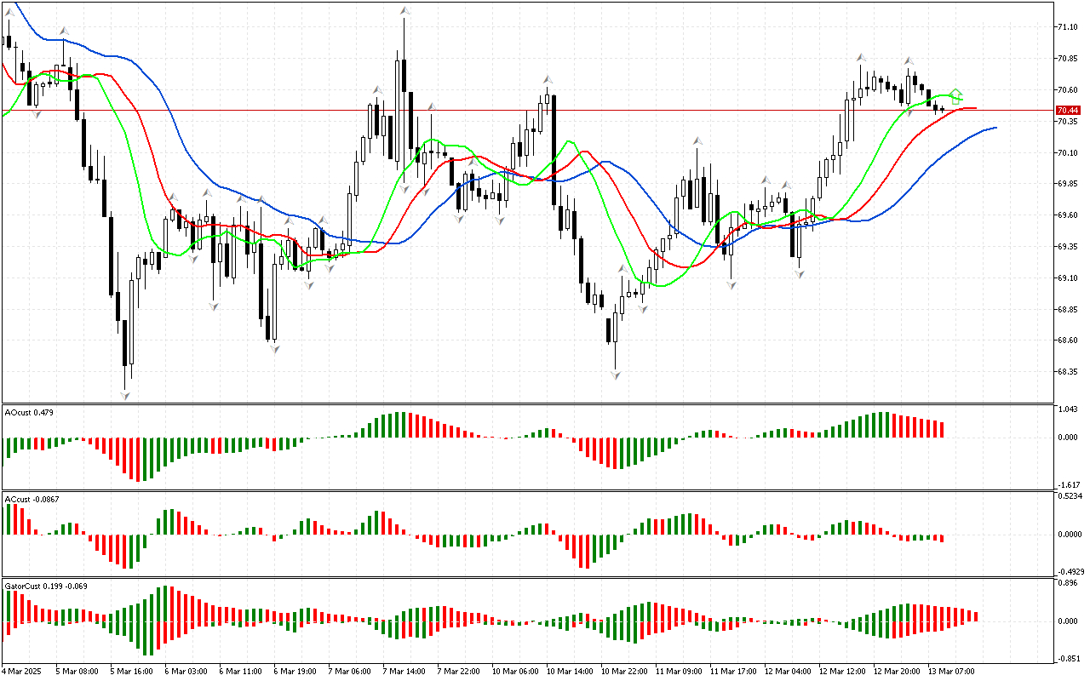This screenshot has width=1090, height=681.
Task: Select the ACcust -0.0867 indicator label
Action: coord(32,499)
